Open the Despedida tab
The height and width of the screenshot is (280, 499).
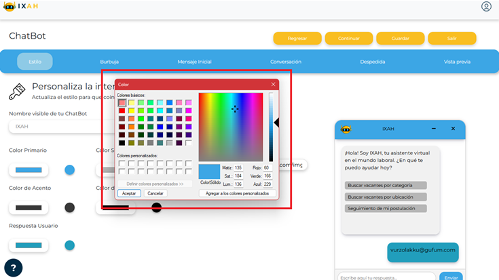tap(373, 62)
